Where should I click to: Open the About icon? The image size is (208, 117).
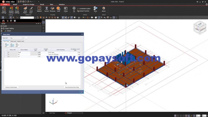pyautogui.click(x=104, y=9)
